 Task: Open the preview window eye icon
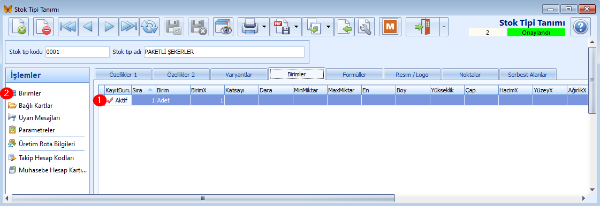[x=223, y=27]
